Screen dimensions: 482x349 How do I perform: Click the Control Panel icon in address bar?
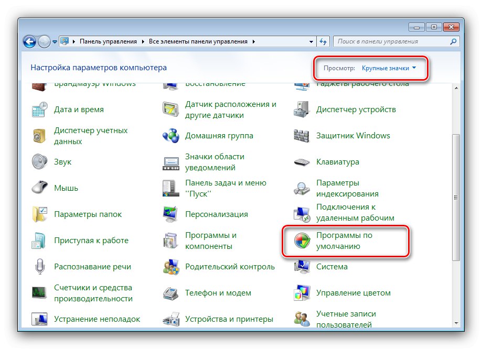click(x=65, y=41)
